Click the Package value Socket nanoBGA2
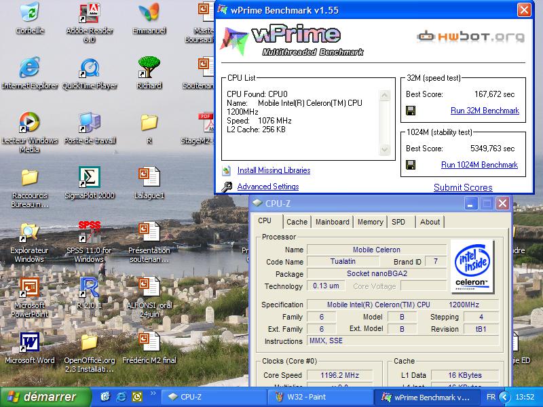 click(377, 273)
